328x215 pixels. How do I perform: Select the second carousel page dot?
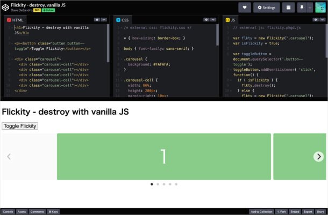158,184
